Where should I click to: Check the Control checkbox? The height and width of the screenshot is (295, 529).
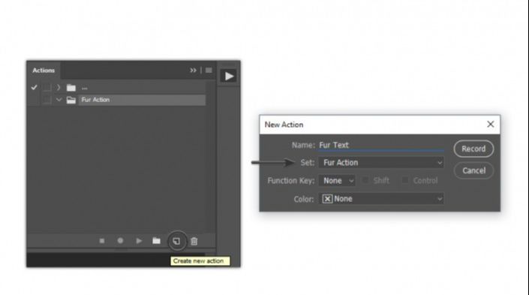[x=405, y=180]
